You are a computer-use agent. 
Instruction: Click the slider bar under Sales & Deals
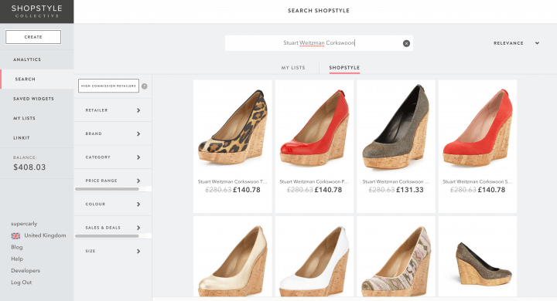click(x=107, y=235)
